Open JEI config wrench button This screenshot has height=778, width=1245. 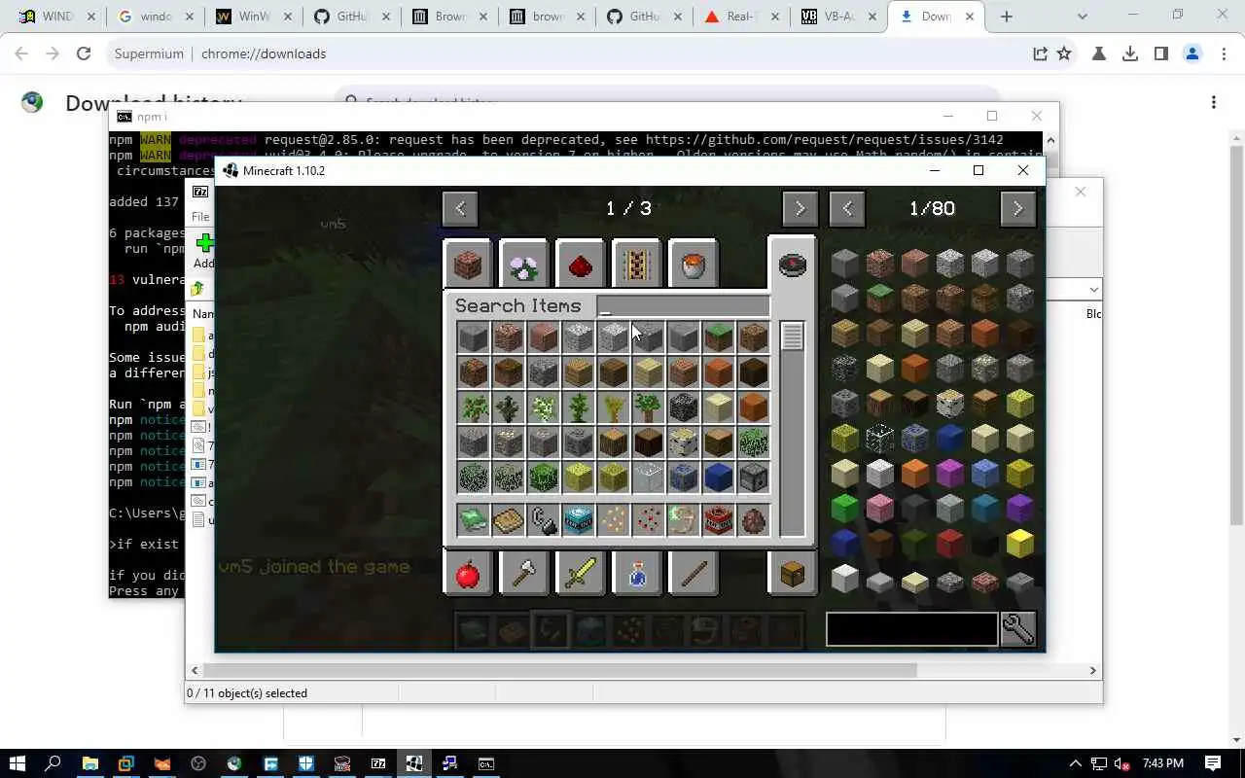[x=1018, y=628]
